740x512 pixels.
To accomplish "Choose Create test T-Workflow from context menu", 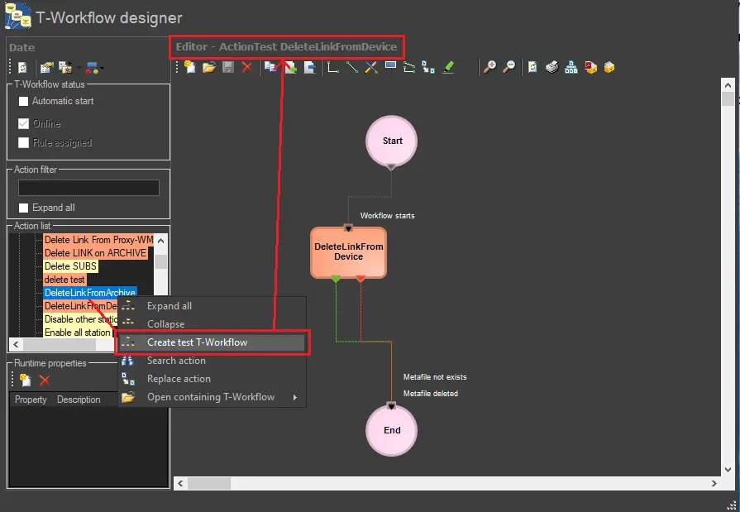I will (197, 342).
